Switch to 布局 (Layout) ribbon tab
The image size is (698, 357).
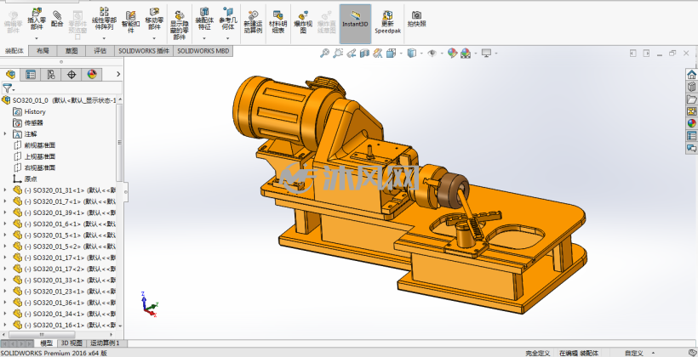coord(43,51)
